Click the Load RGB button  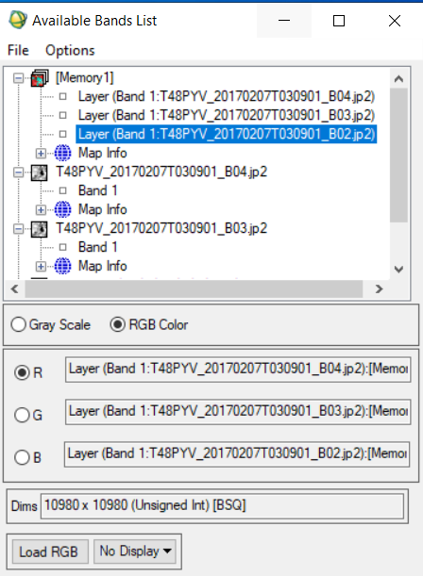click(50, 551)
